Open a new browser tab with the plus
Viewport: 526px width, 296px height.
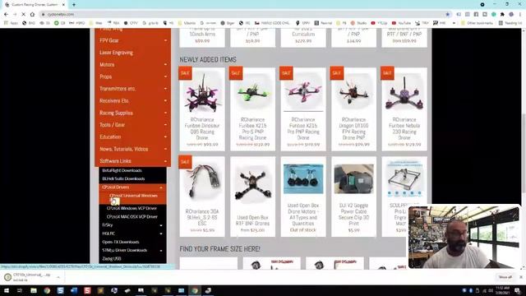pos(74,5)
